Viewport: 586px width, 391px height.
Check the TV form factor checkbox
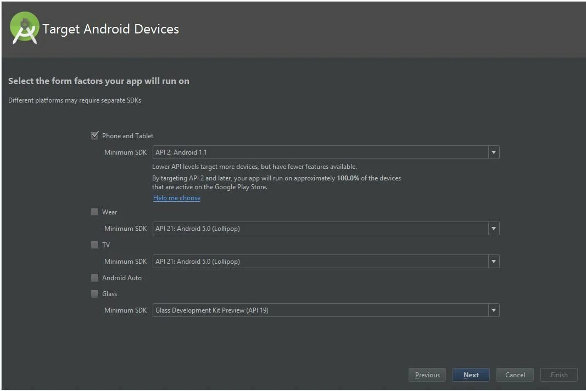pyautogui.click(x=95, y=245)
